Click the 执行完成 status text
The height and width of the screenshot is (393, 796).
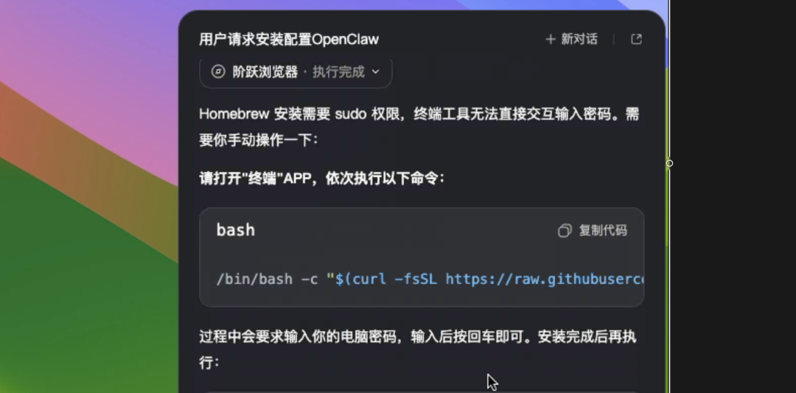coord(338,72)
